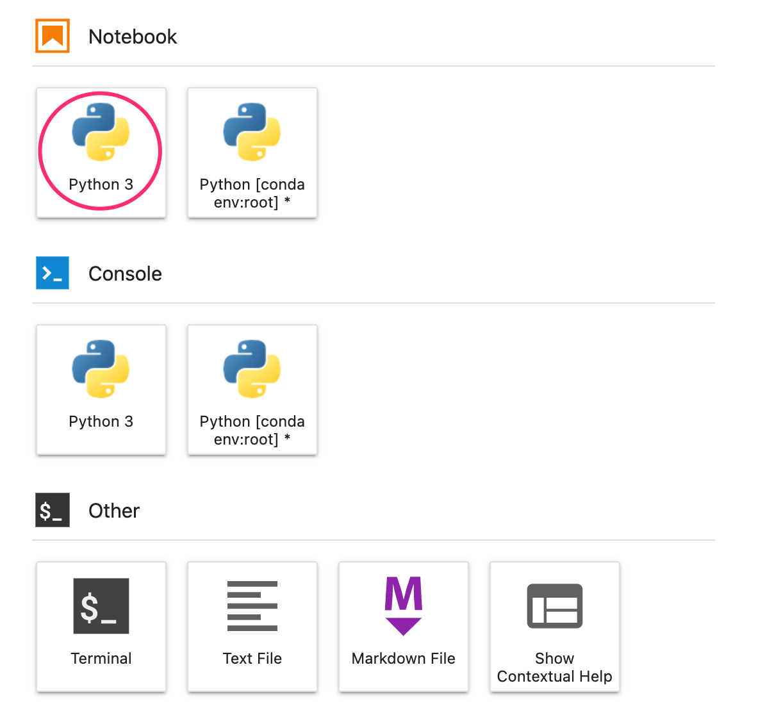The height and width of the screenshot is (706, 774).
Task: Click the 'Notebook' section heading text
Action: pos(133,37)
